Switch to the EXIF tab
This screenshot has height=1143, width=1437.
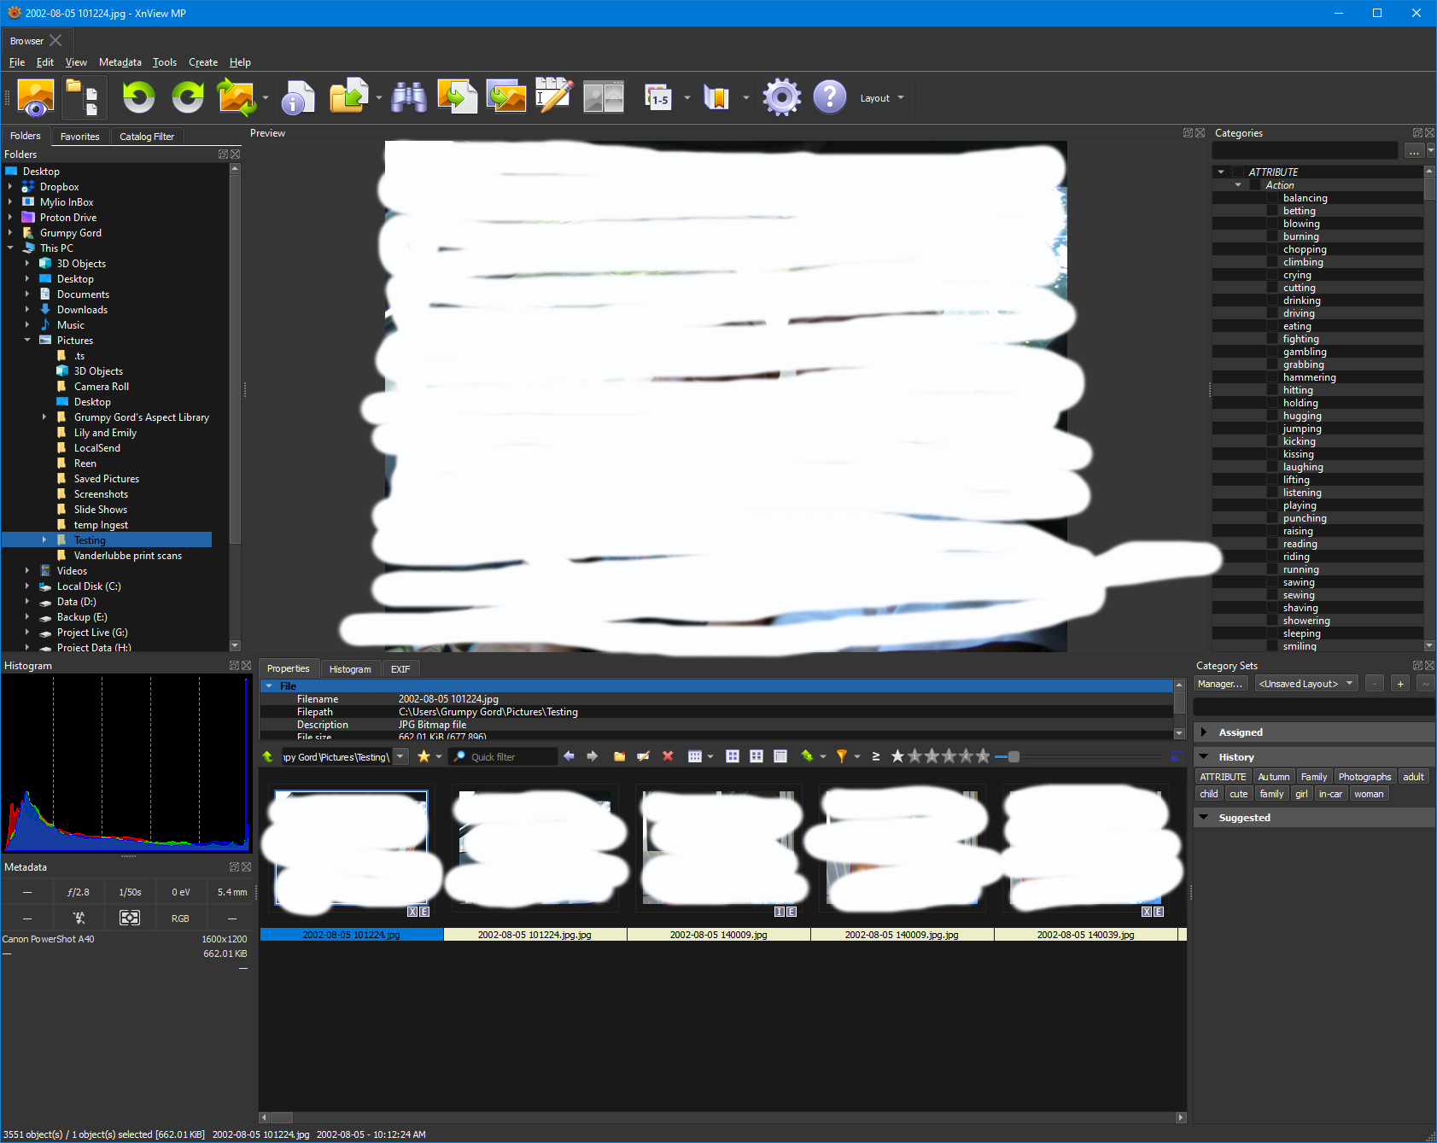[400, 669]
